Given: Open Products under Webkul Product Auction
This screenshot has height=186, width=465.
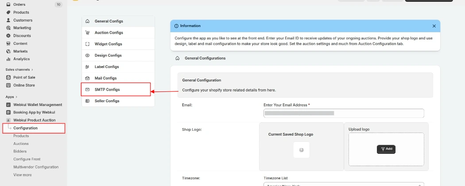Looking at the screenshot, I should point(21,136).
